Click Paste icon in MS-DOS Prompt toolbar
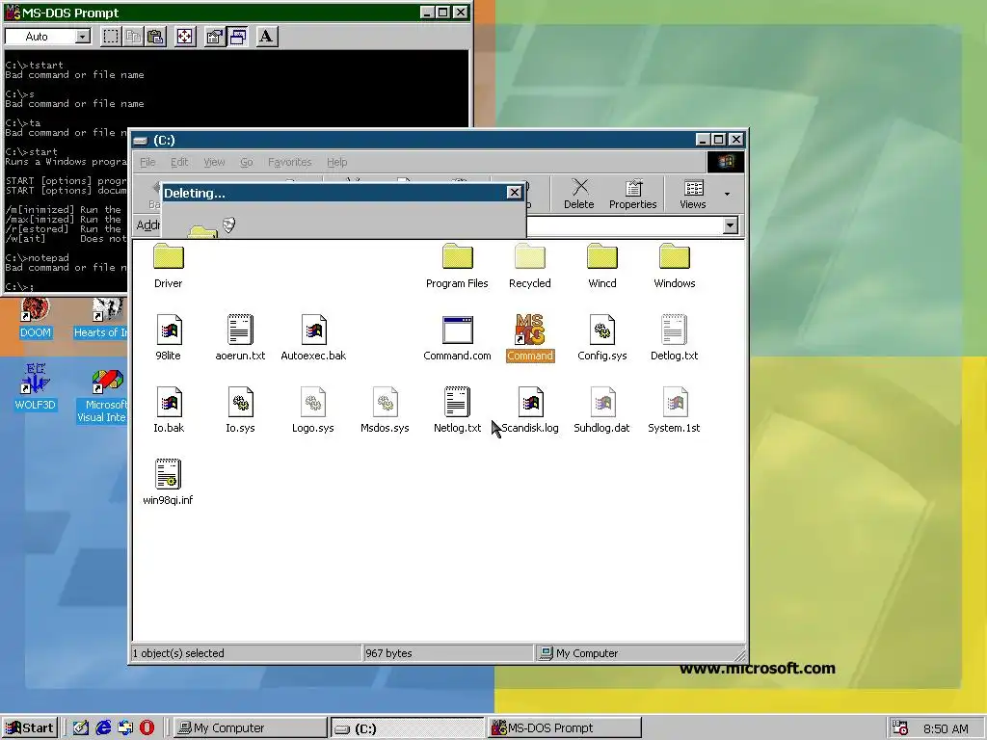Viewport: 987px width, 740px height. coord(155,37)
